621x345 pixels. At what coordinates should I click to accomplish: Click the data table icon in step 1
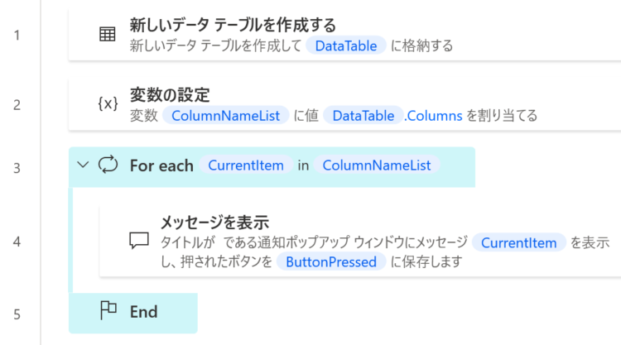click(108, 34)
